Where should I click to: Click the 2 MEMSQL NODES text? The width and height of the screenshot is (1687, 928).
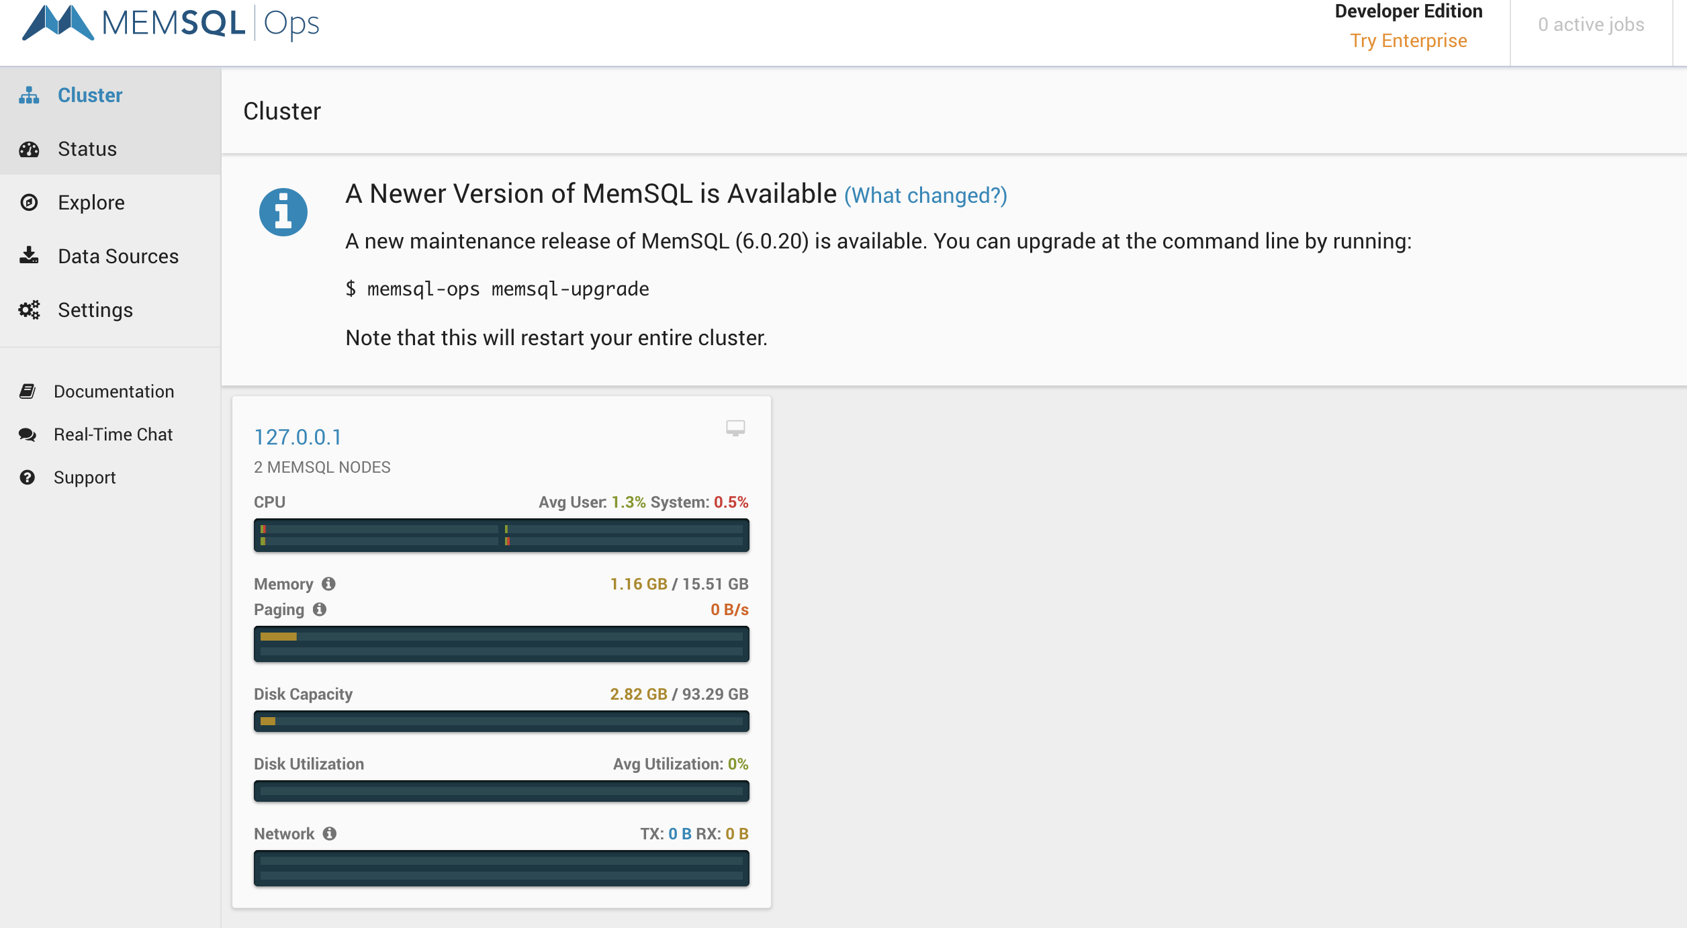[322, 467]
